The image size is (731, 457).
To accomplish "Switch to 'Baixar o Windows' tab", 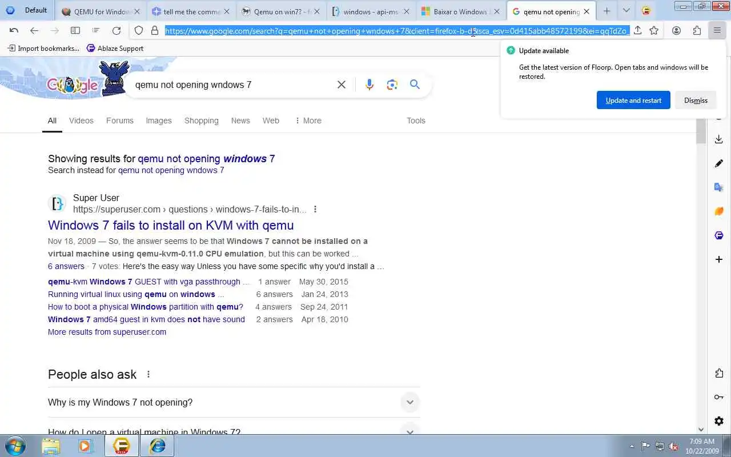I will click(x=461, y=11).
